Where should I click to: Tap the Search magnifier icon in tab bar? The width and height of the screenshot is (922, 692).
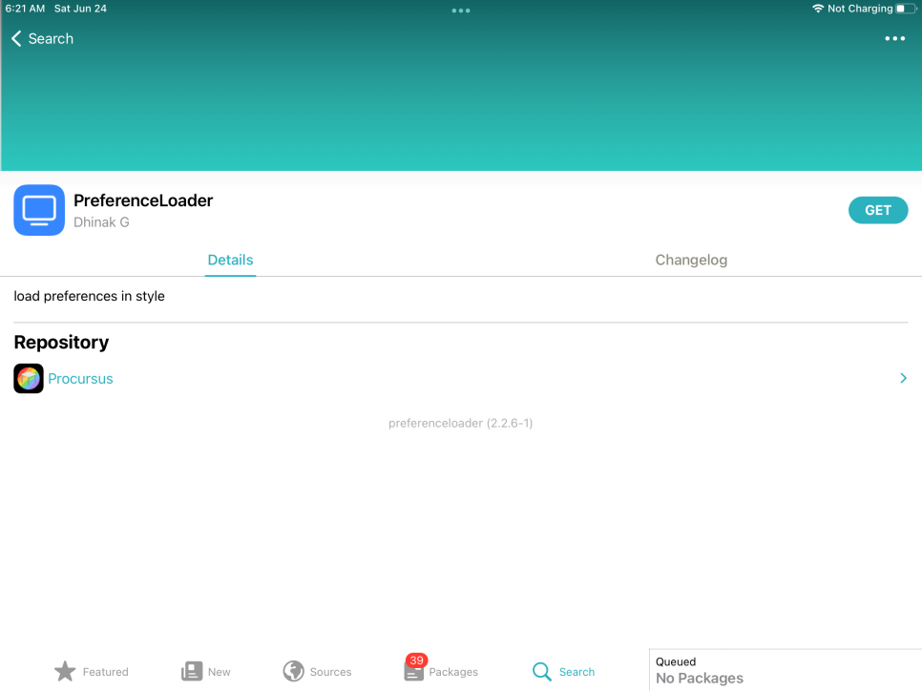541,671
